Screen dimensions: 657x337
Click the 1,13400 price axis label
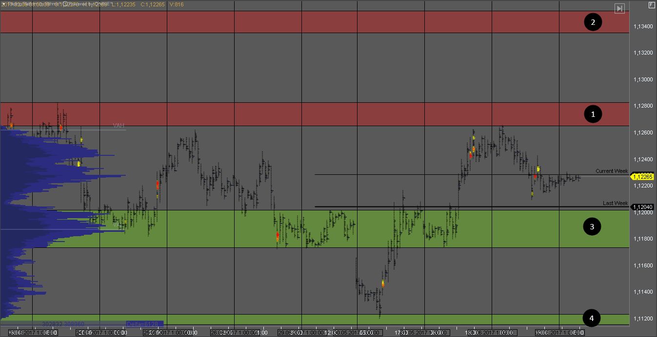[644, 26]
